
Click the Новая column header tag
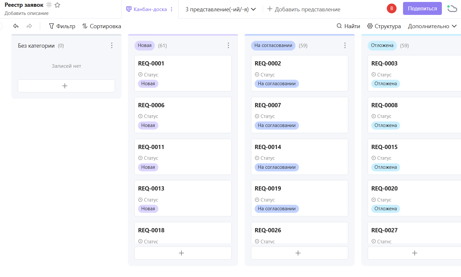(x=144, y=45)
